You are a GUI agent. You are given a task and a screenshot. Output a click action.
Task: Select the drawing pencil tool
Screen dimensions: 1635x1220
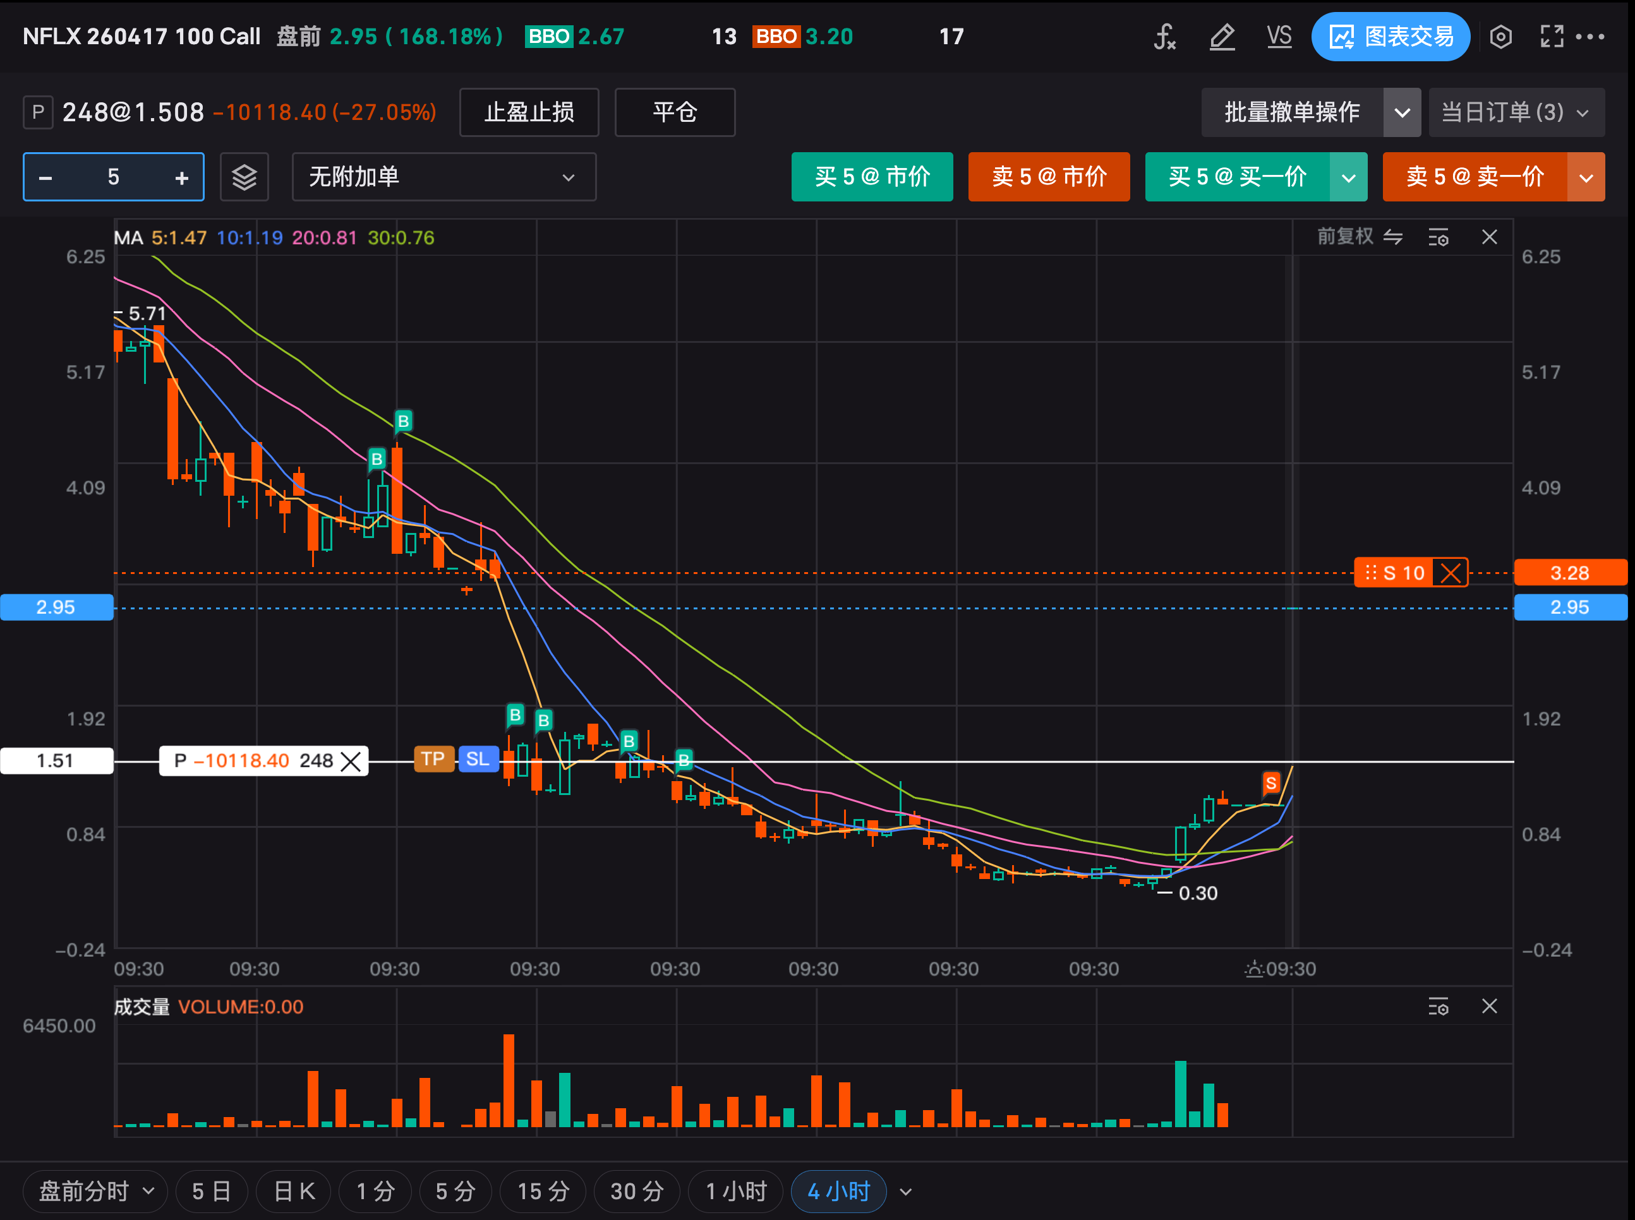click(x=1222, y=36)
